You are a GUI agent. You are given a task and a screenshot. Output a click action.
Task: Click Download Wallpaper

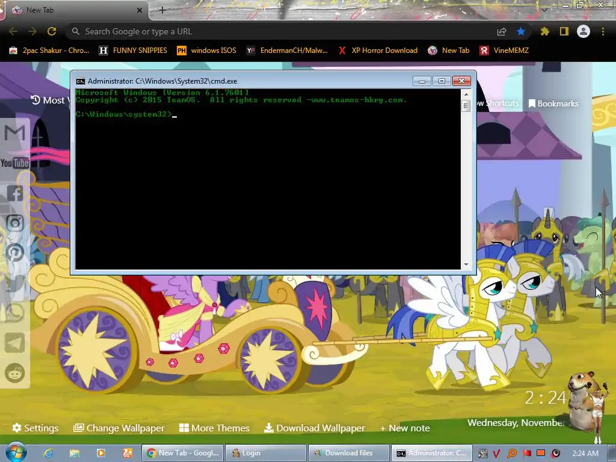314,428
